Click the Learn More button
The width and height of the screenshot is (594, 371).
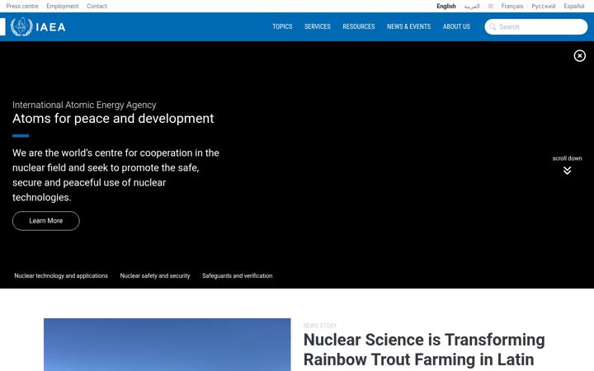[46, 221]
